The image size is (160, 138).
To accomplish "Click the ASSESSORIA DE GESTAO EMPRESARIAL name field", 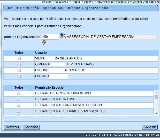I will click(111, 37).
